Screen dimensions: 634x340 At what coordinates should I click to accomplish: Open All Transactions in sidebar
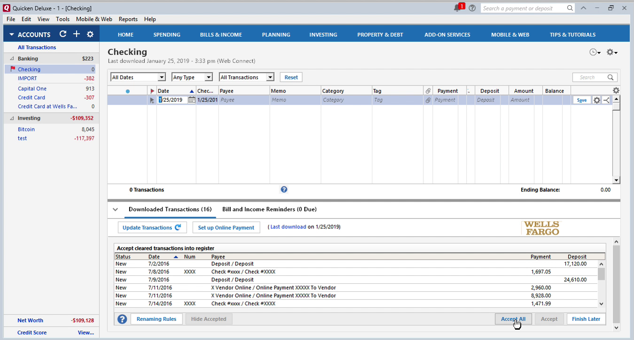click(37, 47)
